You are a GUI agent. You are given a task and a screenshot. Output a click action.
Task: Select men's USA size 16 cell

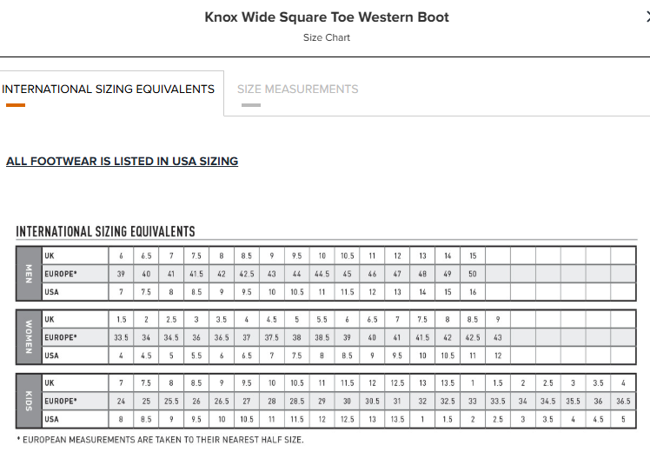(x=473, y=292)
